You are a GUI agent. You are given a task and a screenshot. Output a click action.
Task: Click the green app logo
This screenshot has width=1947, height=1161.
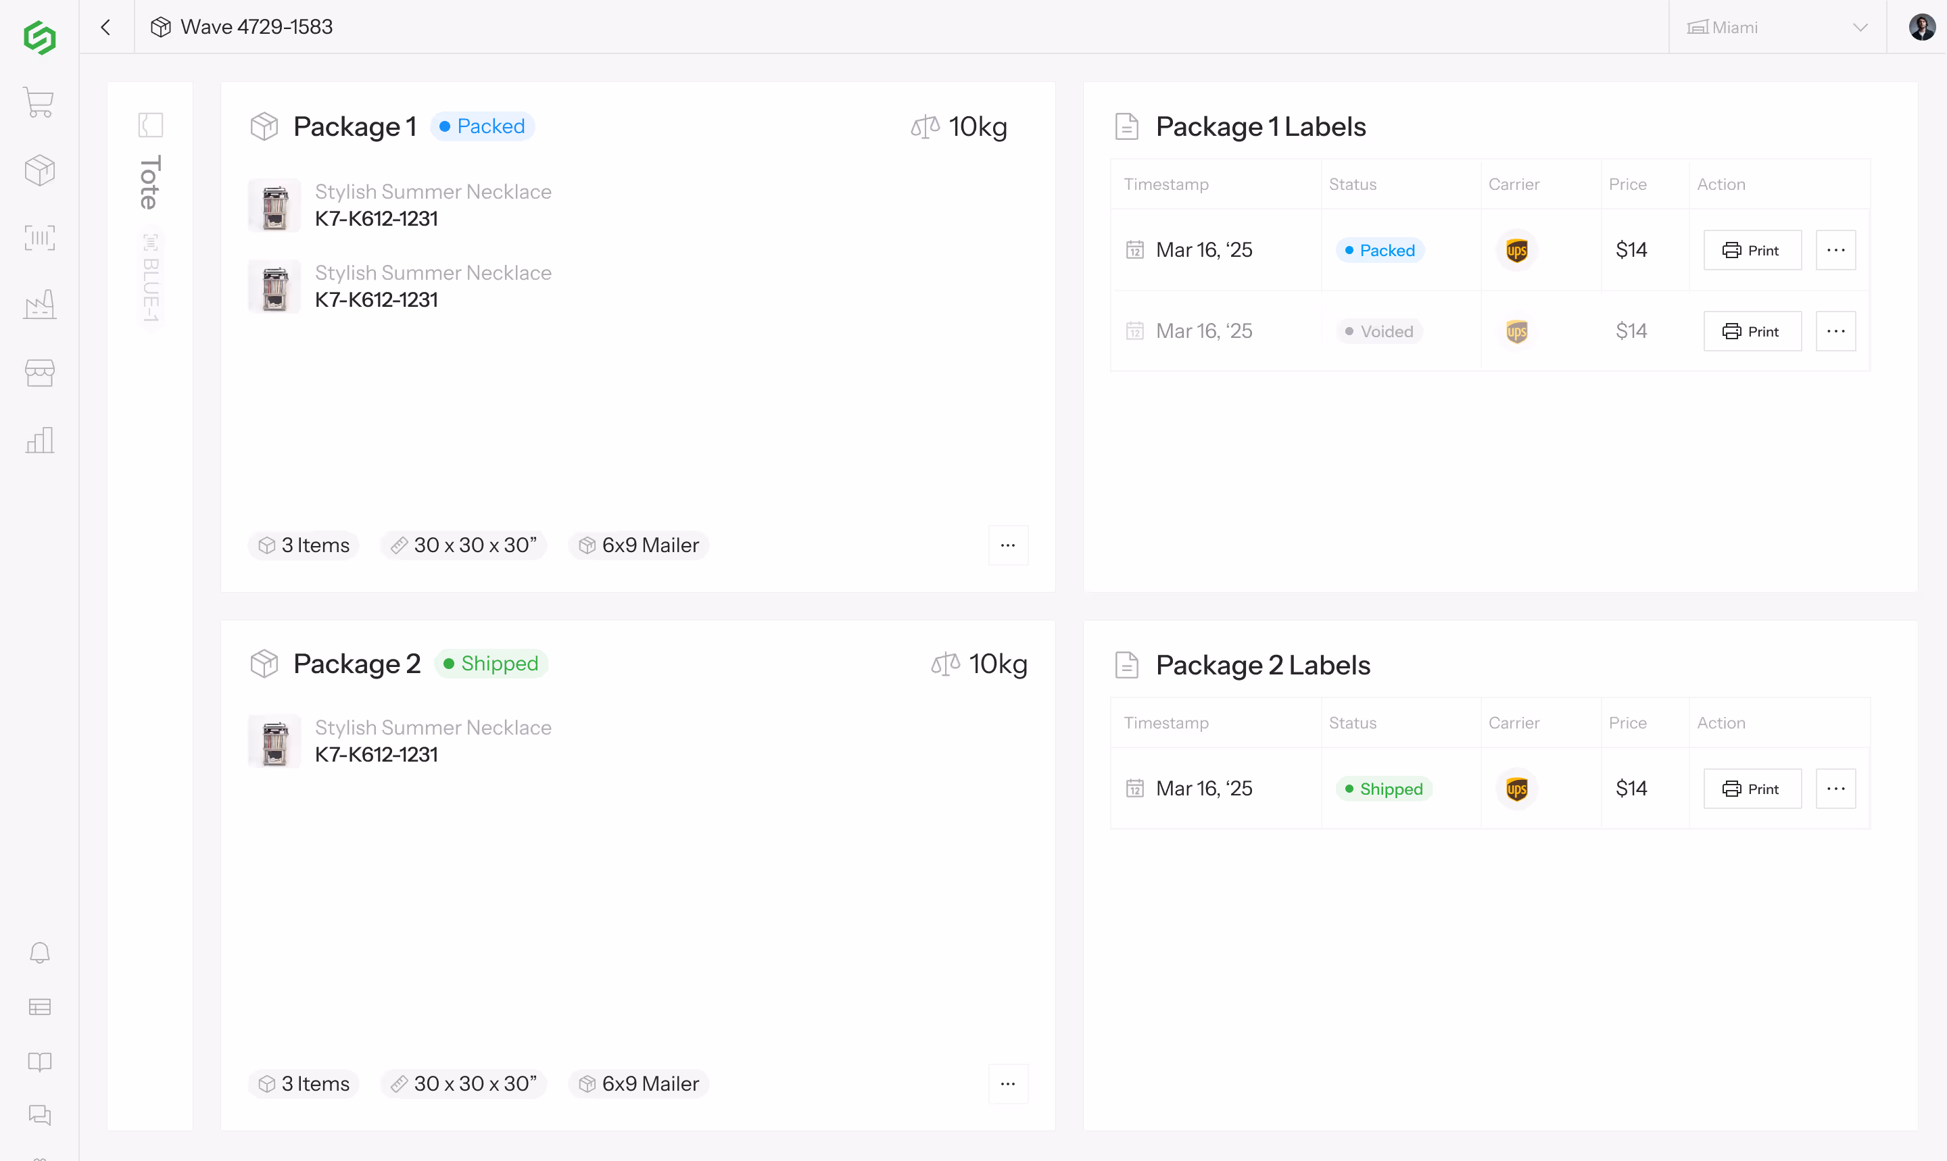point(39,36)
